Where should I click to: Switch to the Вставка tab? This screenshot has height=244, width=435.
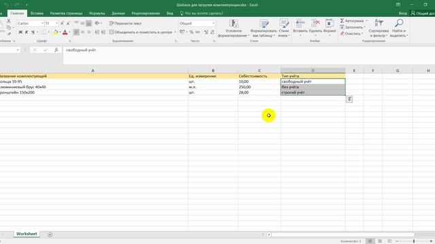[37, 14]
